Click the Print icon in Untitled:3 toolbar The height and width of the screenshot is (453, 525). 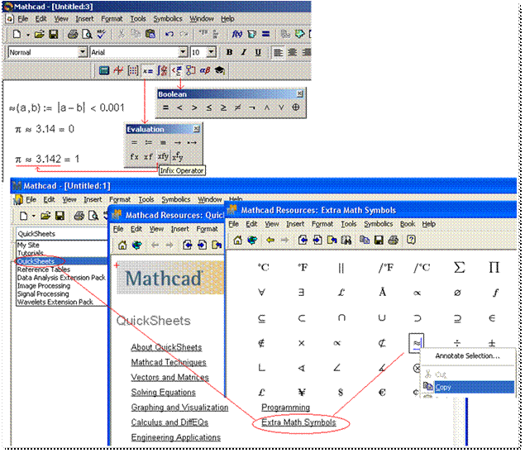(x=72, y=34)
